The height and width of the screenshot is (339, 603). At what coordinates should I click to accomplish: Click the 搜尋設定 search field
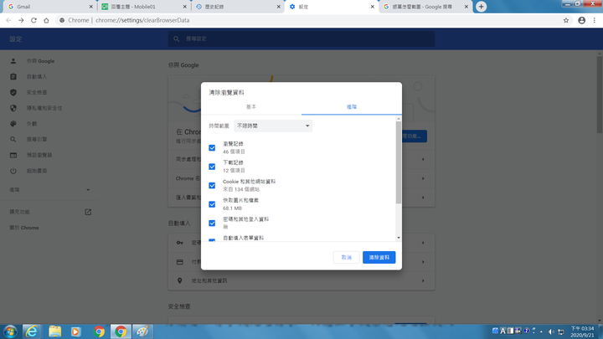pos(301,39)
